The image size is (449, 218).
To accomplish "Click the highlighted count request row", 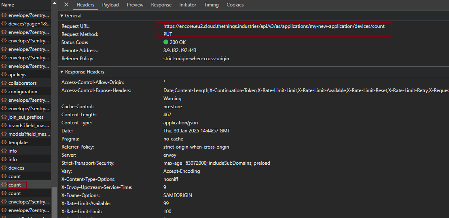I will pos(25,185).
